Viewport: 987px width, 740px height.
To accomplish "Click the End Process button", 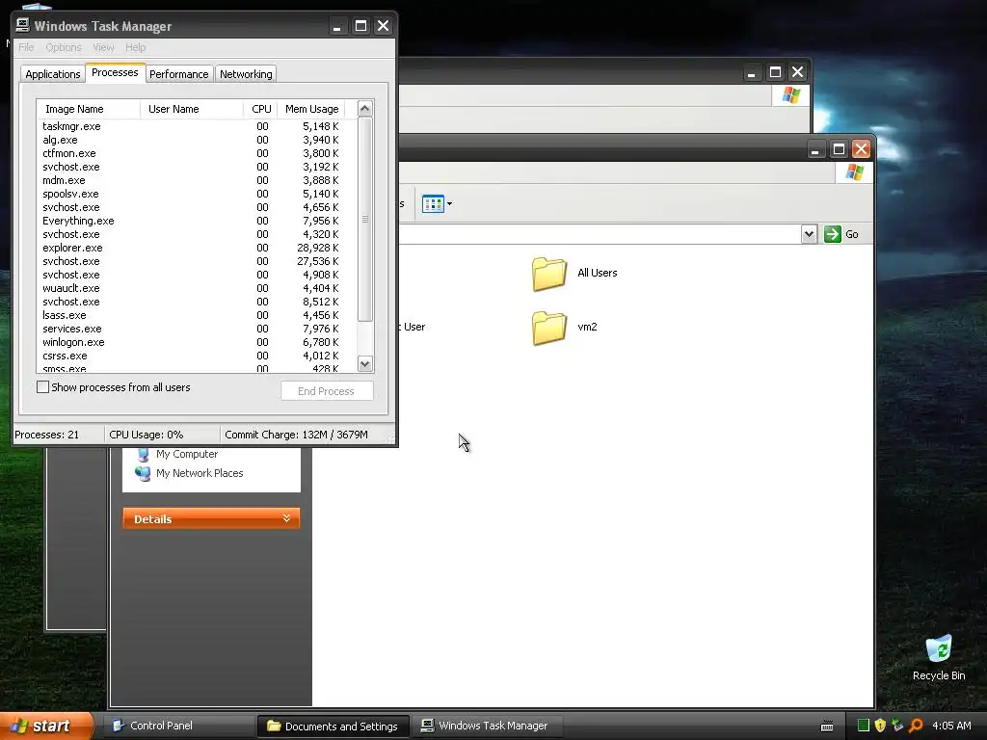I will point(327,391).
